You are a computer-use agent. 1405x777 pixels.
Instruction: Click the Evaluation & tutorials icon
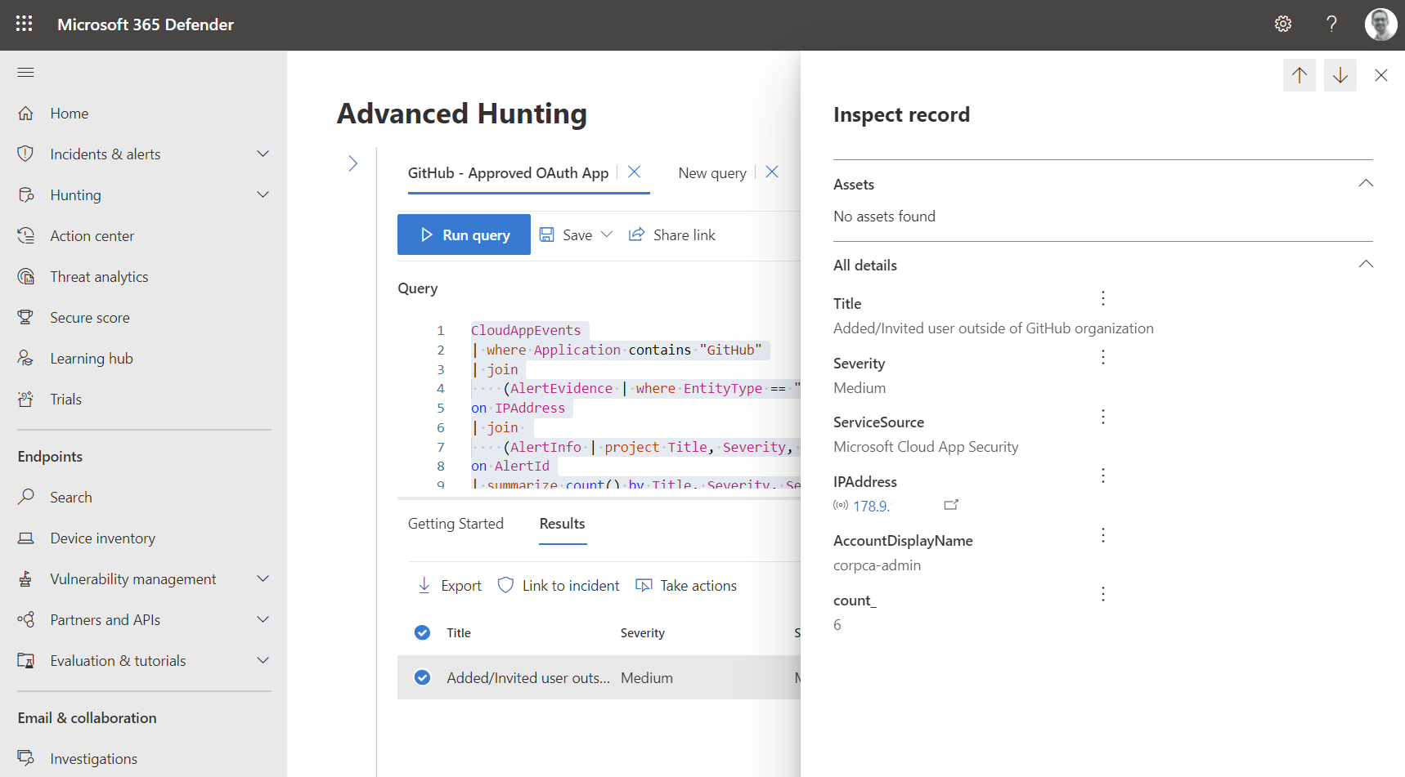coord(26,660)
